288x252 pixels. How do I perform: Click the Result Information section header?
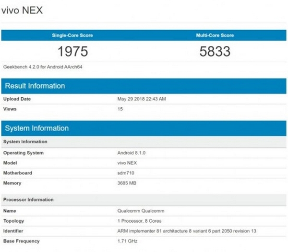(x=144, y=86)
